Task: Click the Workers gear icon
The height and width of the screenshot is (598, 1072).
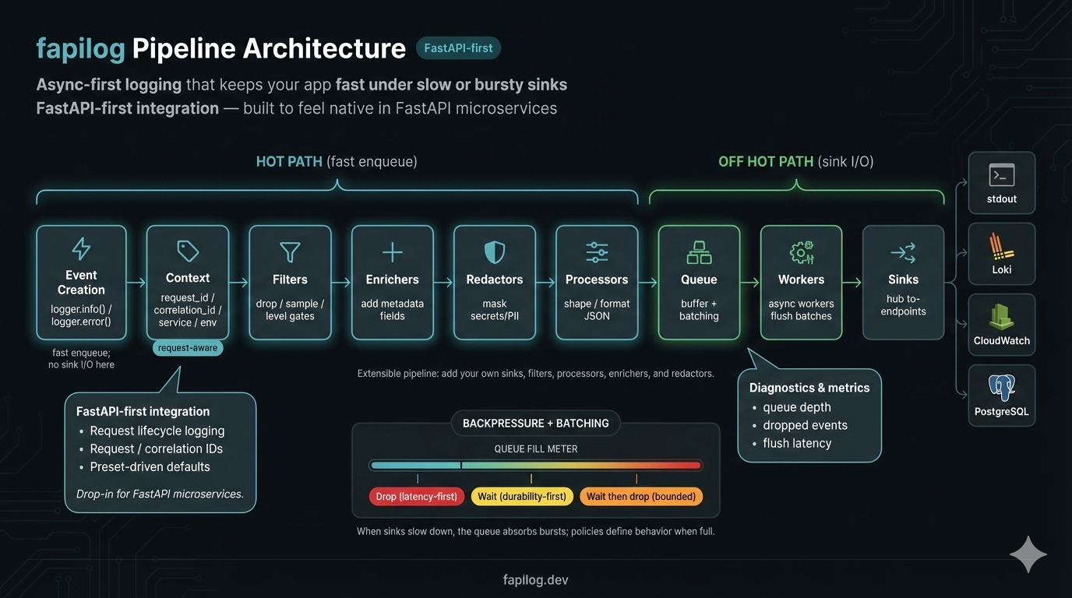Action: coord(801,251)
